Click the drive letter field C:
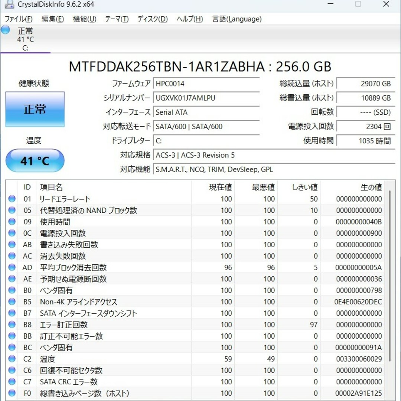This screenshot has height=401, width=401. 206,141
